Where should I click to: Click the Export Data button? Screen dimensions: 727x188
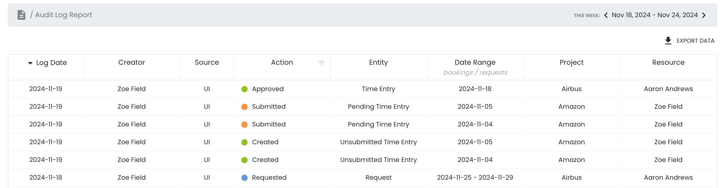point(695,41)
